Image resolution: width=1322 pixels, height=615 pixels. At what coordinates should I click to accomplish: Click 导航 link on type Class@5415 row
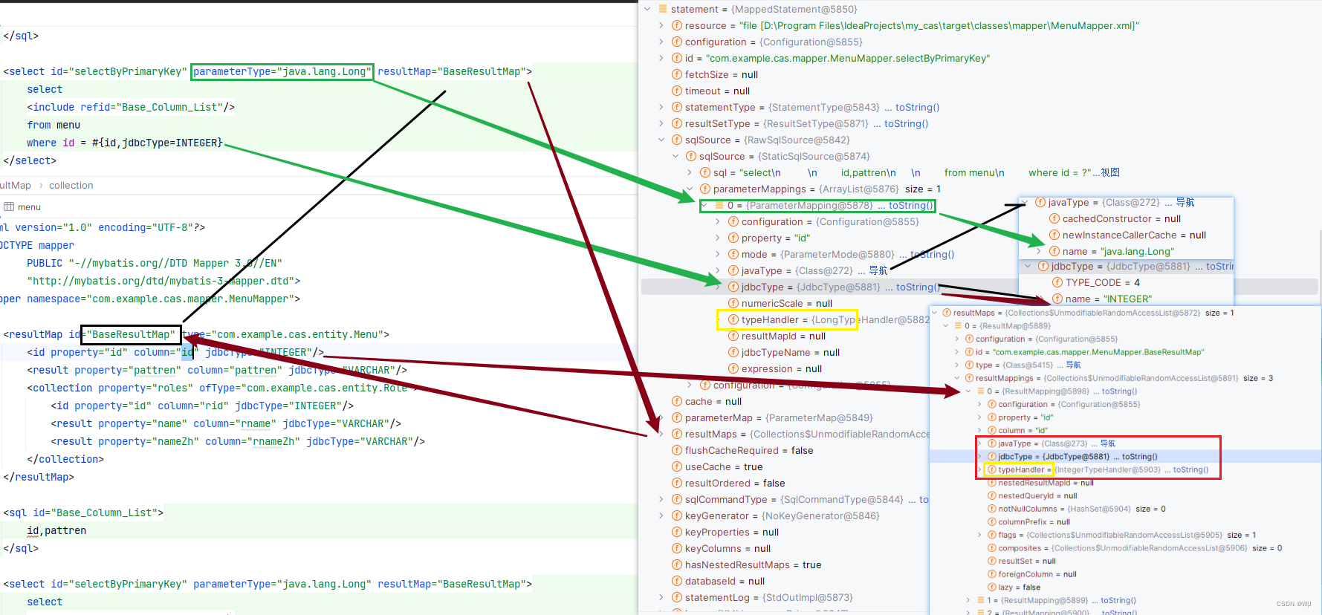coord(1073,365)
